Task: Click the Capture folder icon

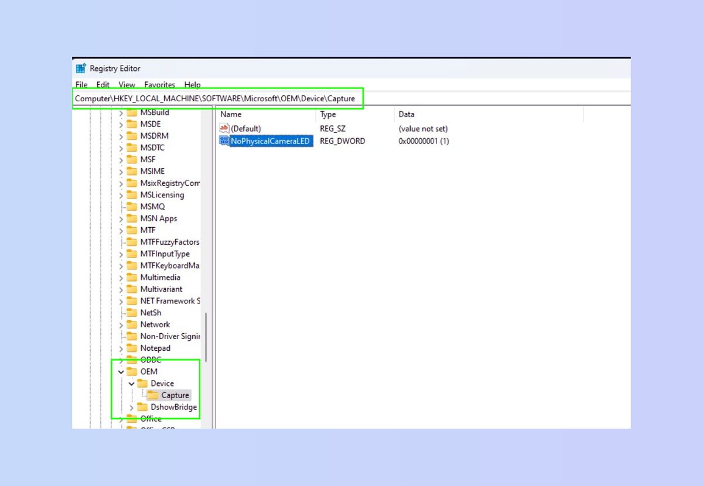Action: click(x=152, y=395)
